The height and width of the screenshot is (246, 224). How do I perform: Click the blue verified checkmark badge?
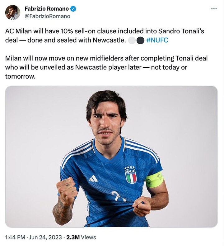(73, 9)
